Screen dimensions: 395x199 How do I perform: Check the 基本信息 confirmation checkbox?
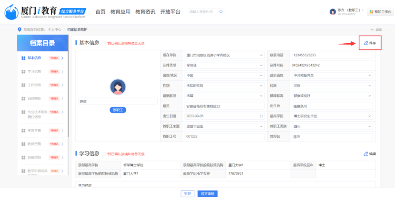[x=104, y=43]
